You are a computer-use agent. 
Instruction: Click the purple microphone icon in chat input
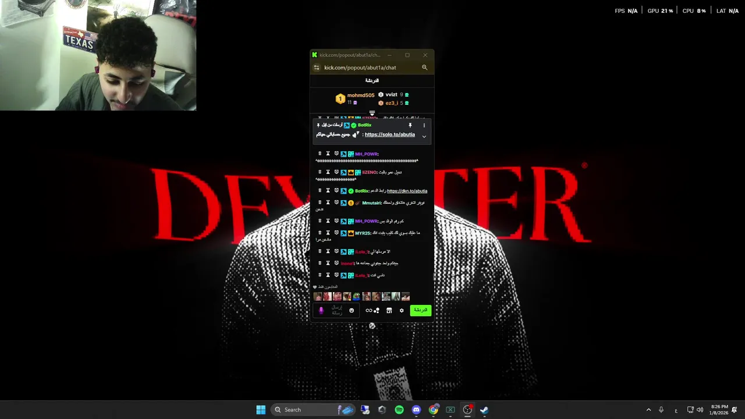[321, 310]
